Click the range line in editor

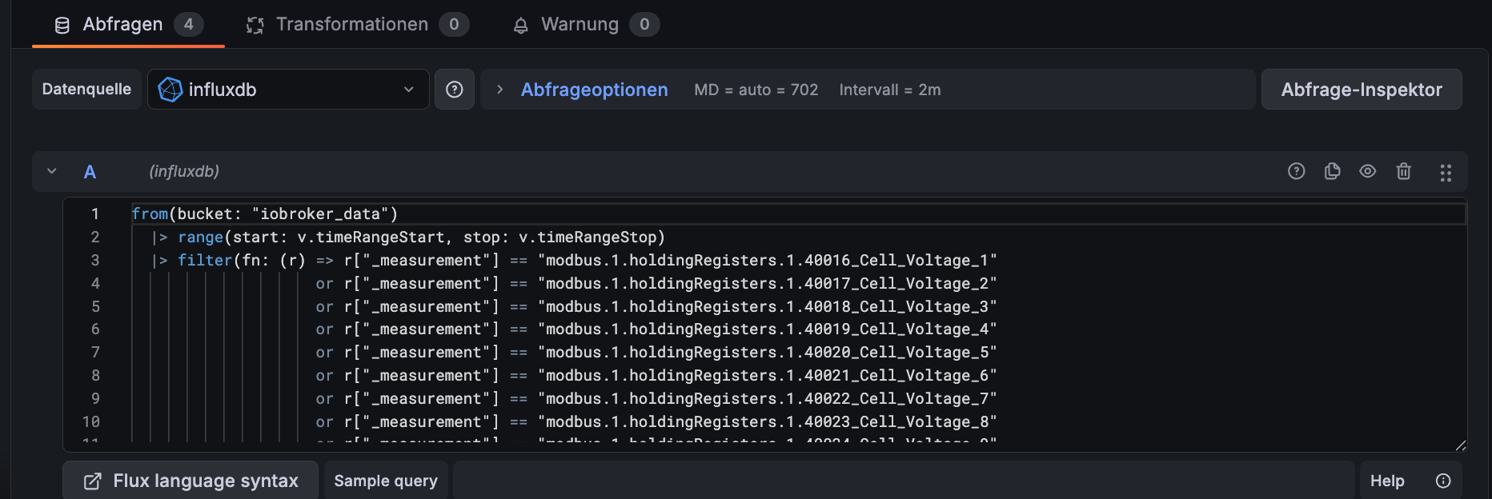point(408,237)
